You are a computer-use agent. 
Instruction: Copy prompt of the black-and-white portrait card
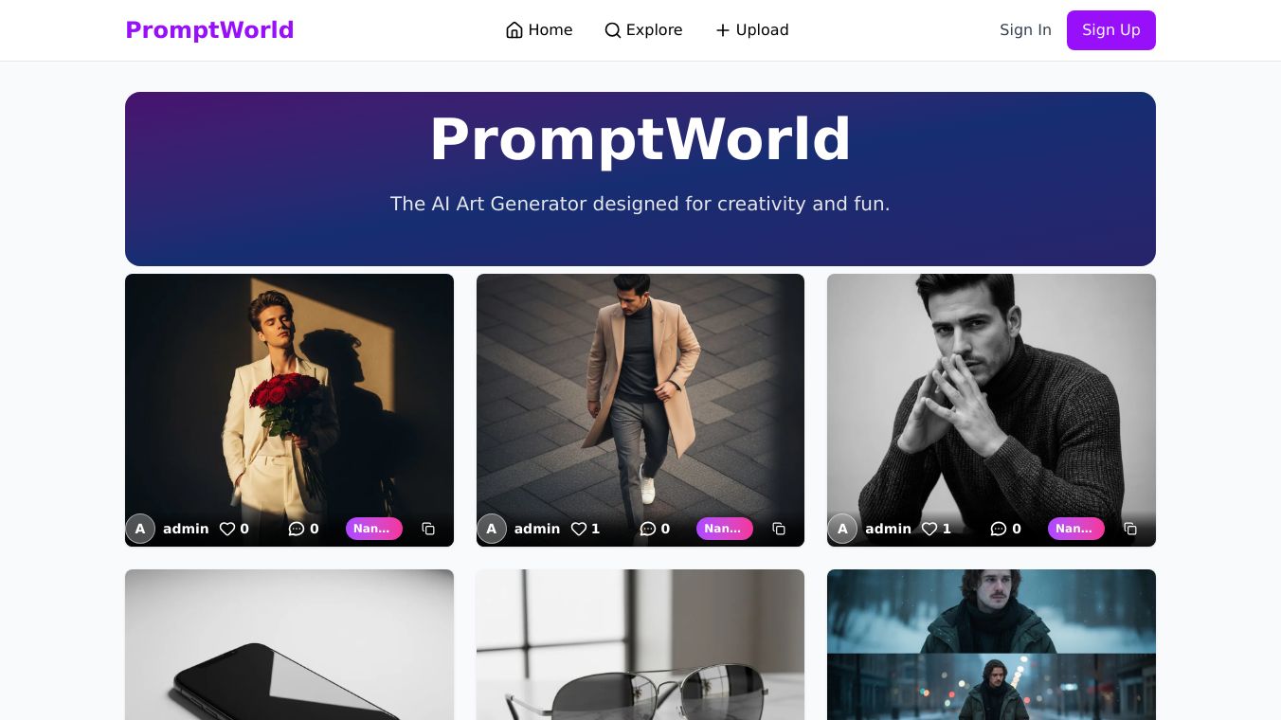(1130, 529)
